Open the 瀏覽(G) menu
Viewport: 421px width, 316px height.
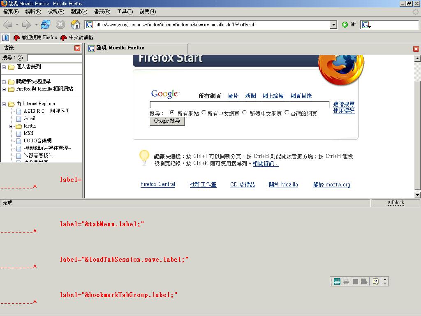pos(79,12)
